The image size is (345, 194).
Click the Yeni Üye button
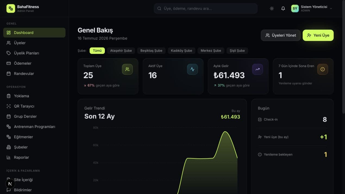(x=318, y=35)
